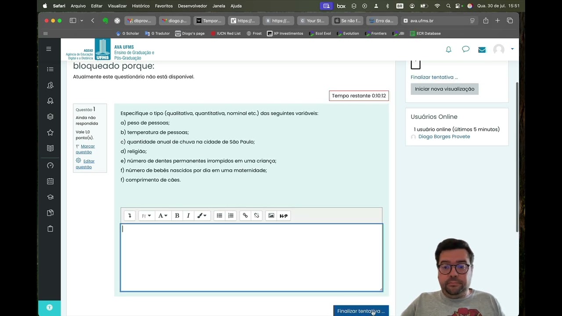The width and height of the screenshot is (562, 316).
Task: Click Iniciar nova visualização button
Action: pyautogui.click(x=444, y=89)
